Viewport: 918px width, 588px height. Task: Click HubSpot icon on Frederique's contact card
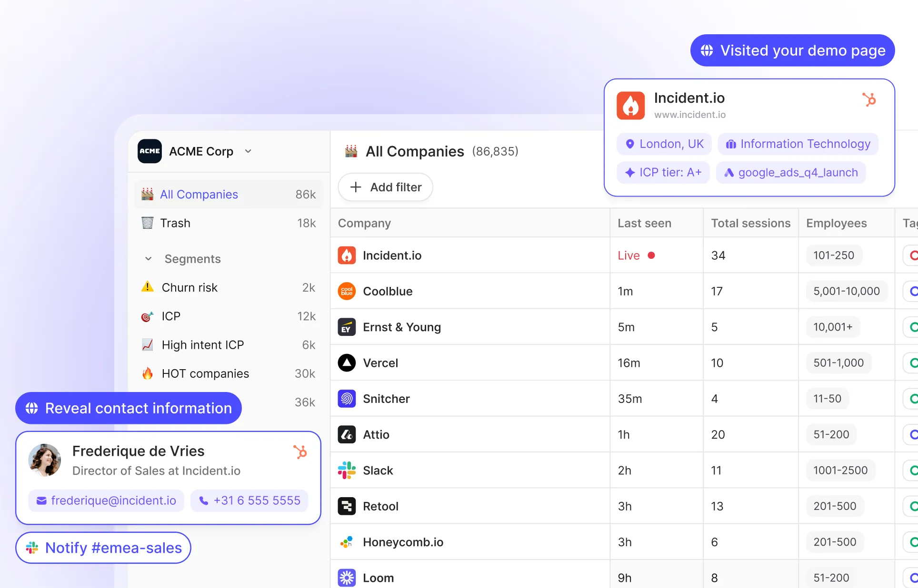coord(300,451)
